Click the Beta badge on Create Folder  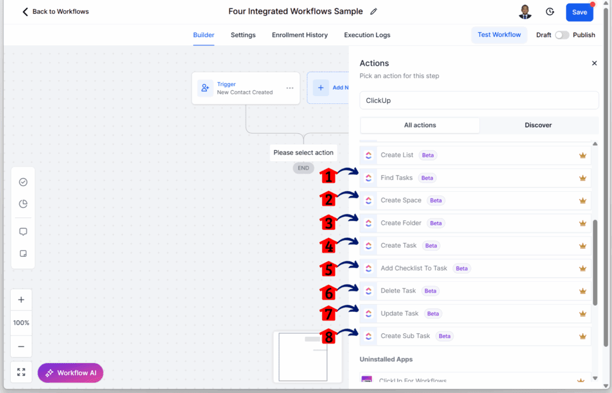coord(436,223)
